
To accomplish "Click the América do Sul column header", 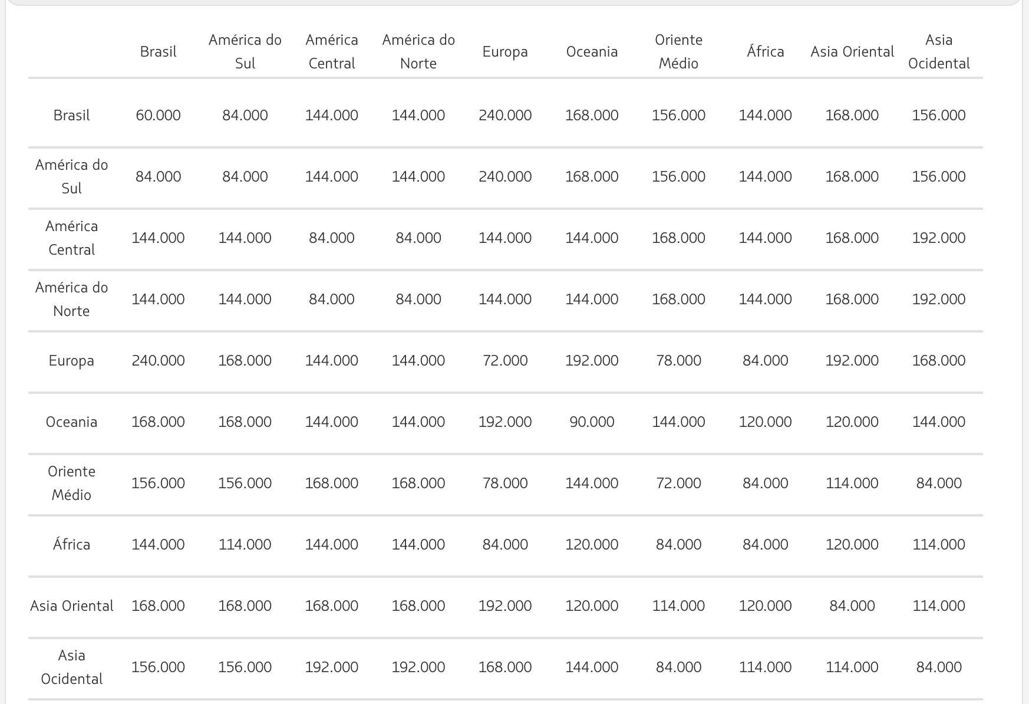I will (245, 52).
